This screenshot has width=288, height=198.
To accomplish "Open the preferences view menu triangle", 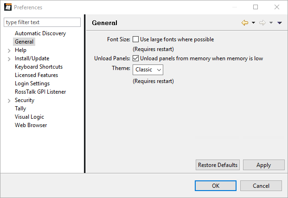I will tap(280, 23).
